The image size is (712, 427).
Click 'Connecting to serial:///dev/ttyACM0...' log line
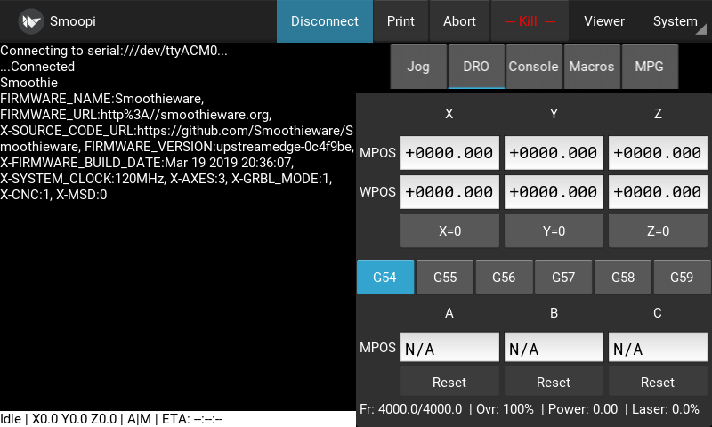pos(114,51)
